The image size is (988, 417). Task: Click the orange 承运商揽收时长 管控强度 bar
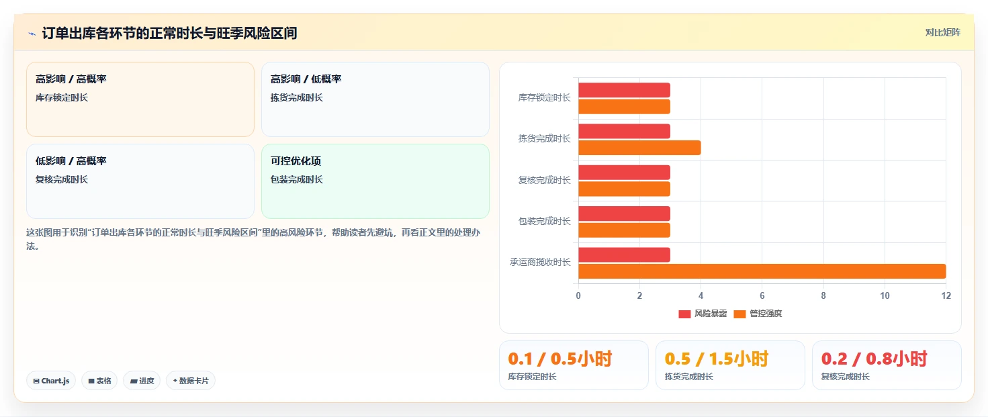point(762,271)
